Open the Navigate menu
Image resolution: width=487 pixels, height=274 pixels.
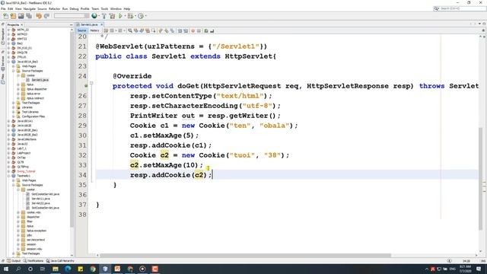(x=30, y=8)
